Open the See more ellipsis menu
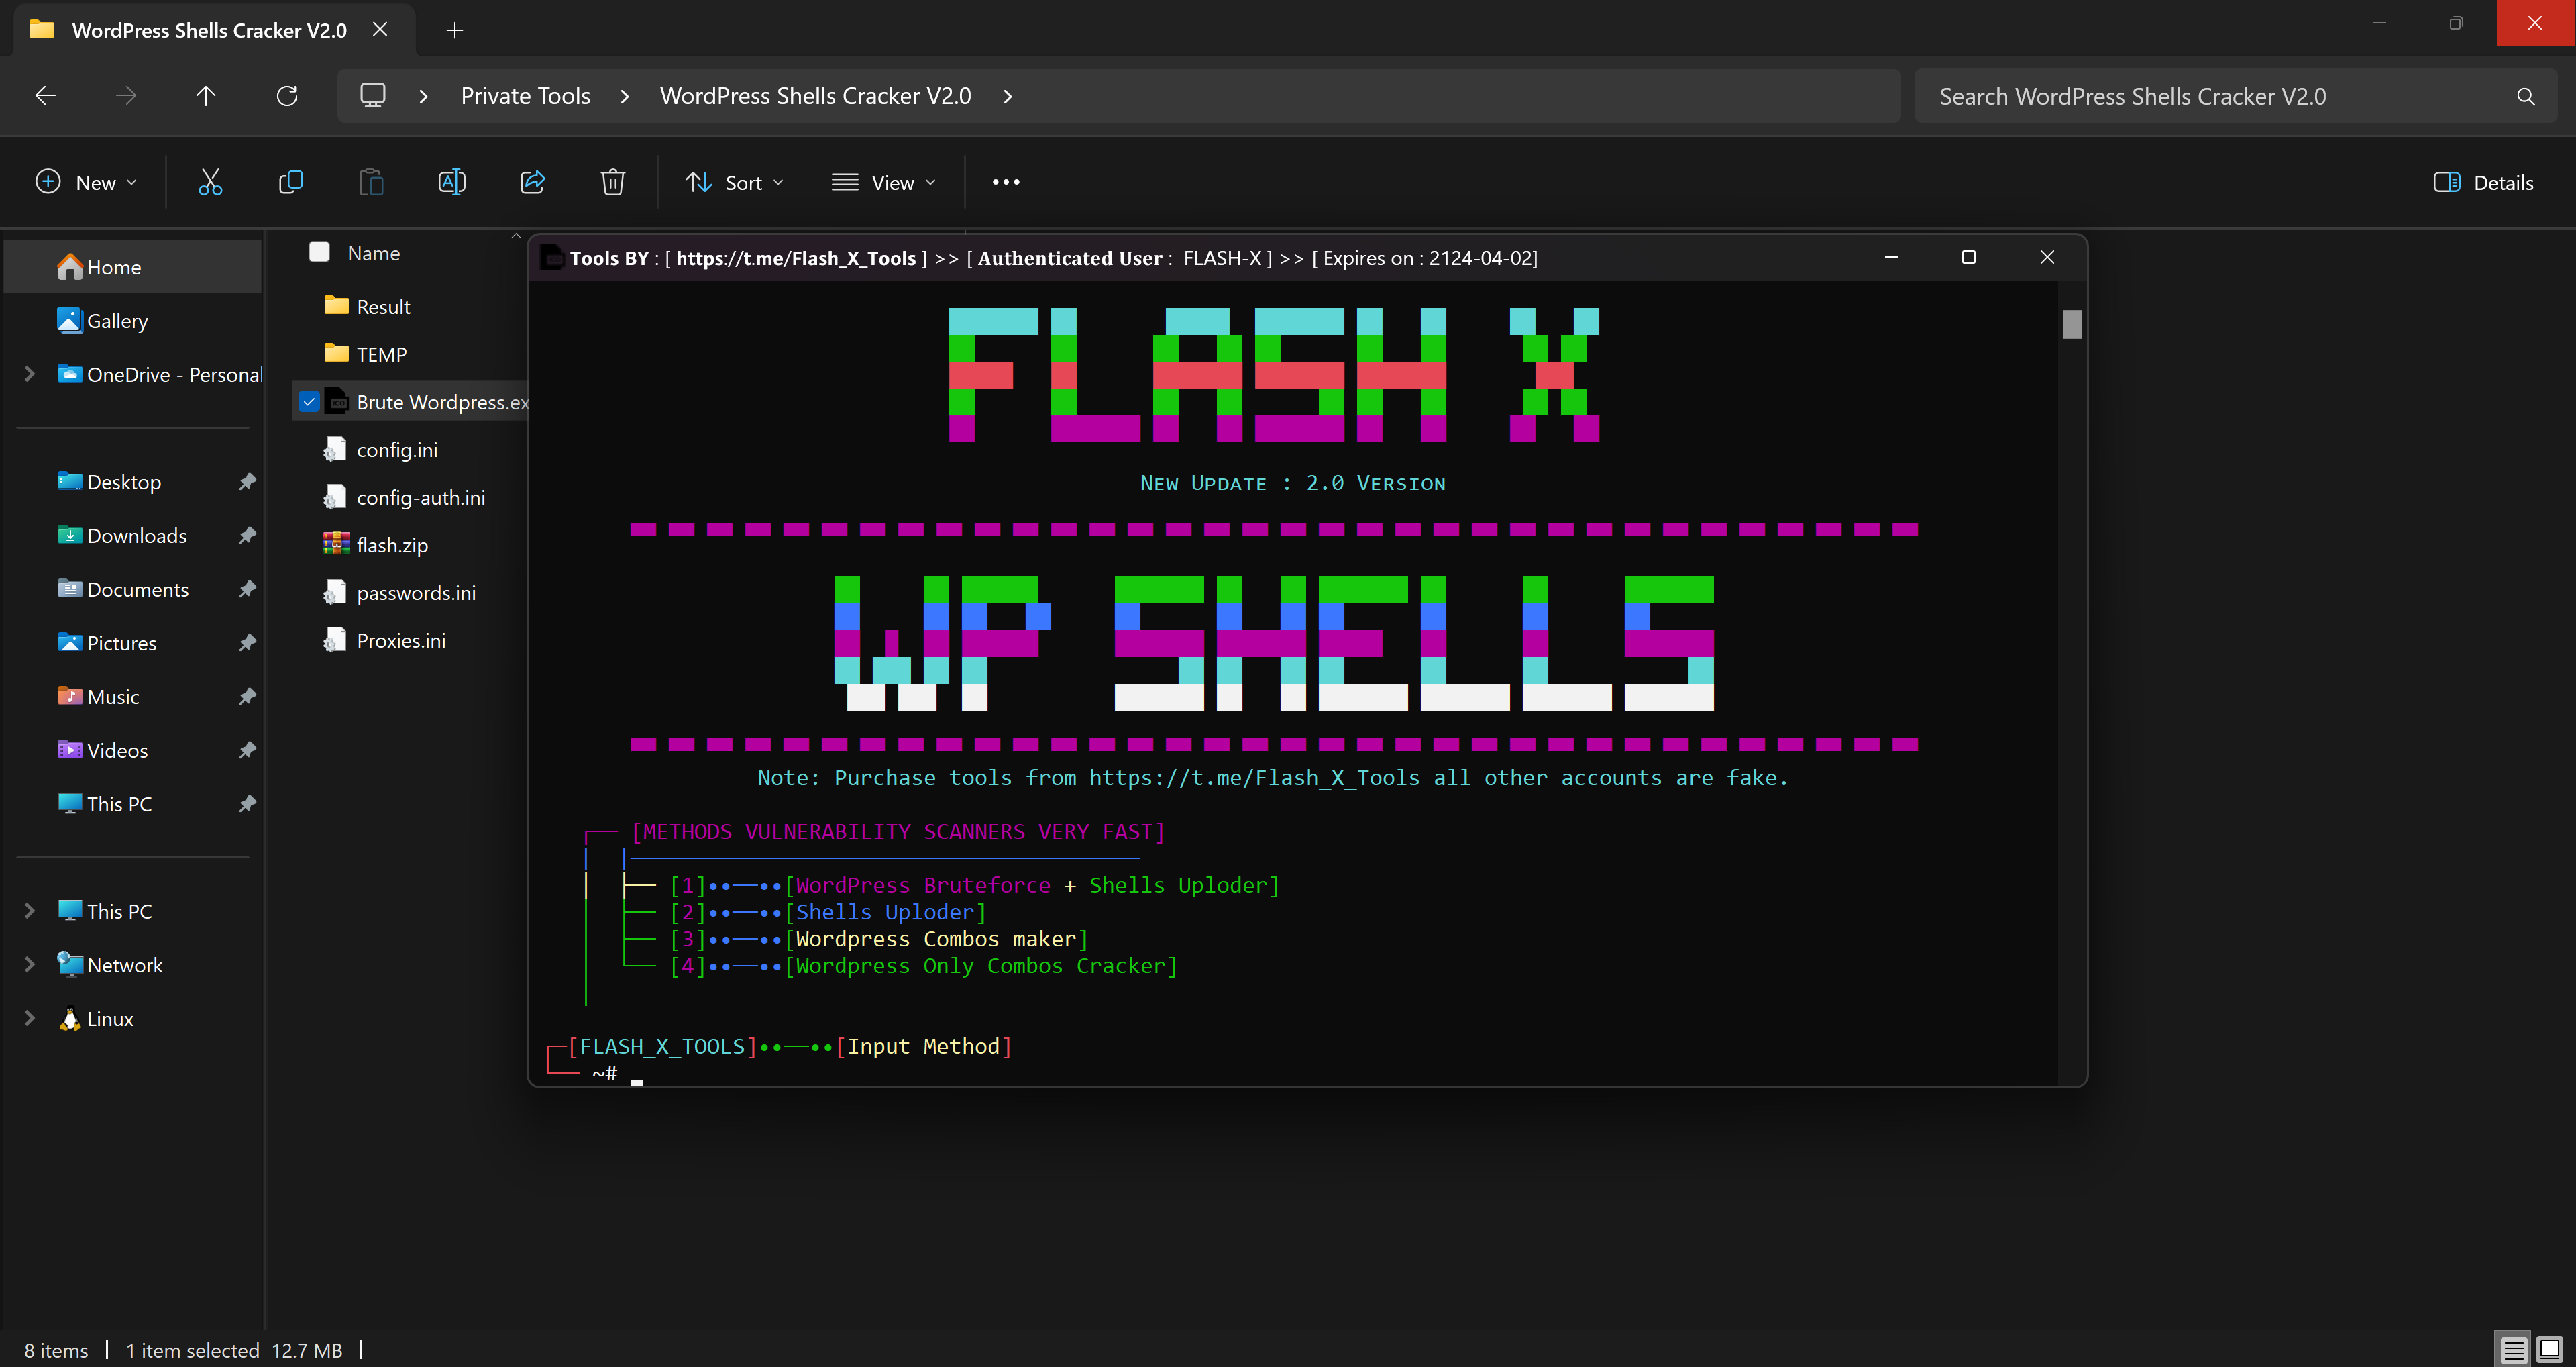This screenshot has width=2576, height=1367. point(1006,182)
